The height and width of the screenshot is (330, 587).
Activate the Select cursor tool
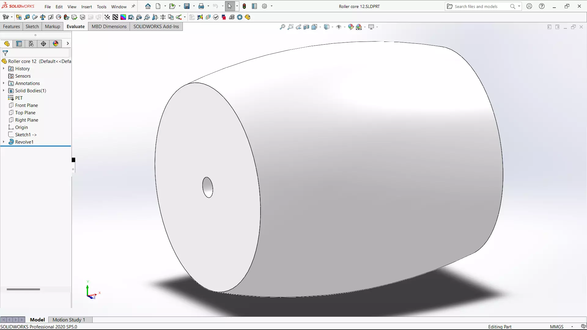click(x=230, y=6)
